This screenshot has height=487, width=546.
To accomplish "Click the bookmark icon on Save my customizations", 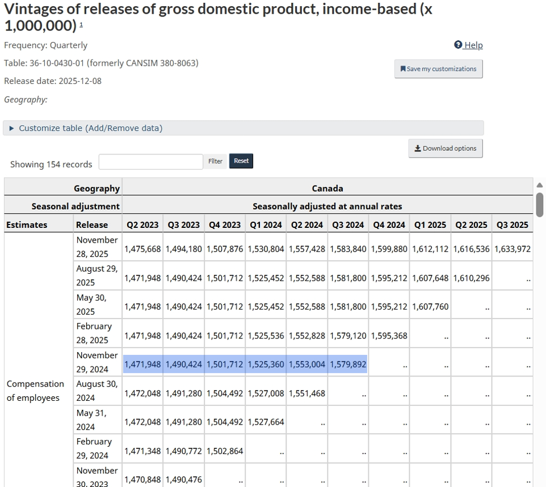I will [403, 69].
